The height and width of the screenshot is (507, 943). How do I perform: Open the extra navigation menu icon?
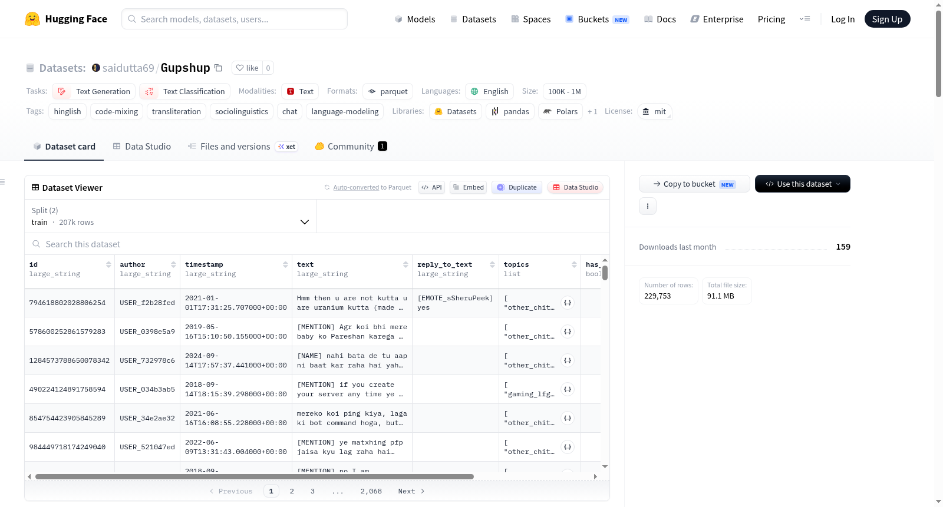tap(804, 19)
